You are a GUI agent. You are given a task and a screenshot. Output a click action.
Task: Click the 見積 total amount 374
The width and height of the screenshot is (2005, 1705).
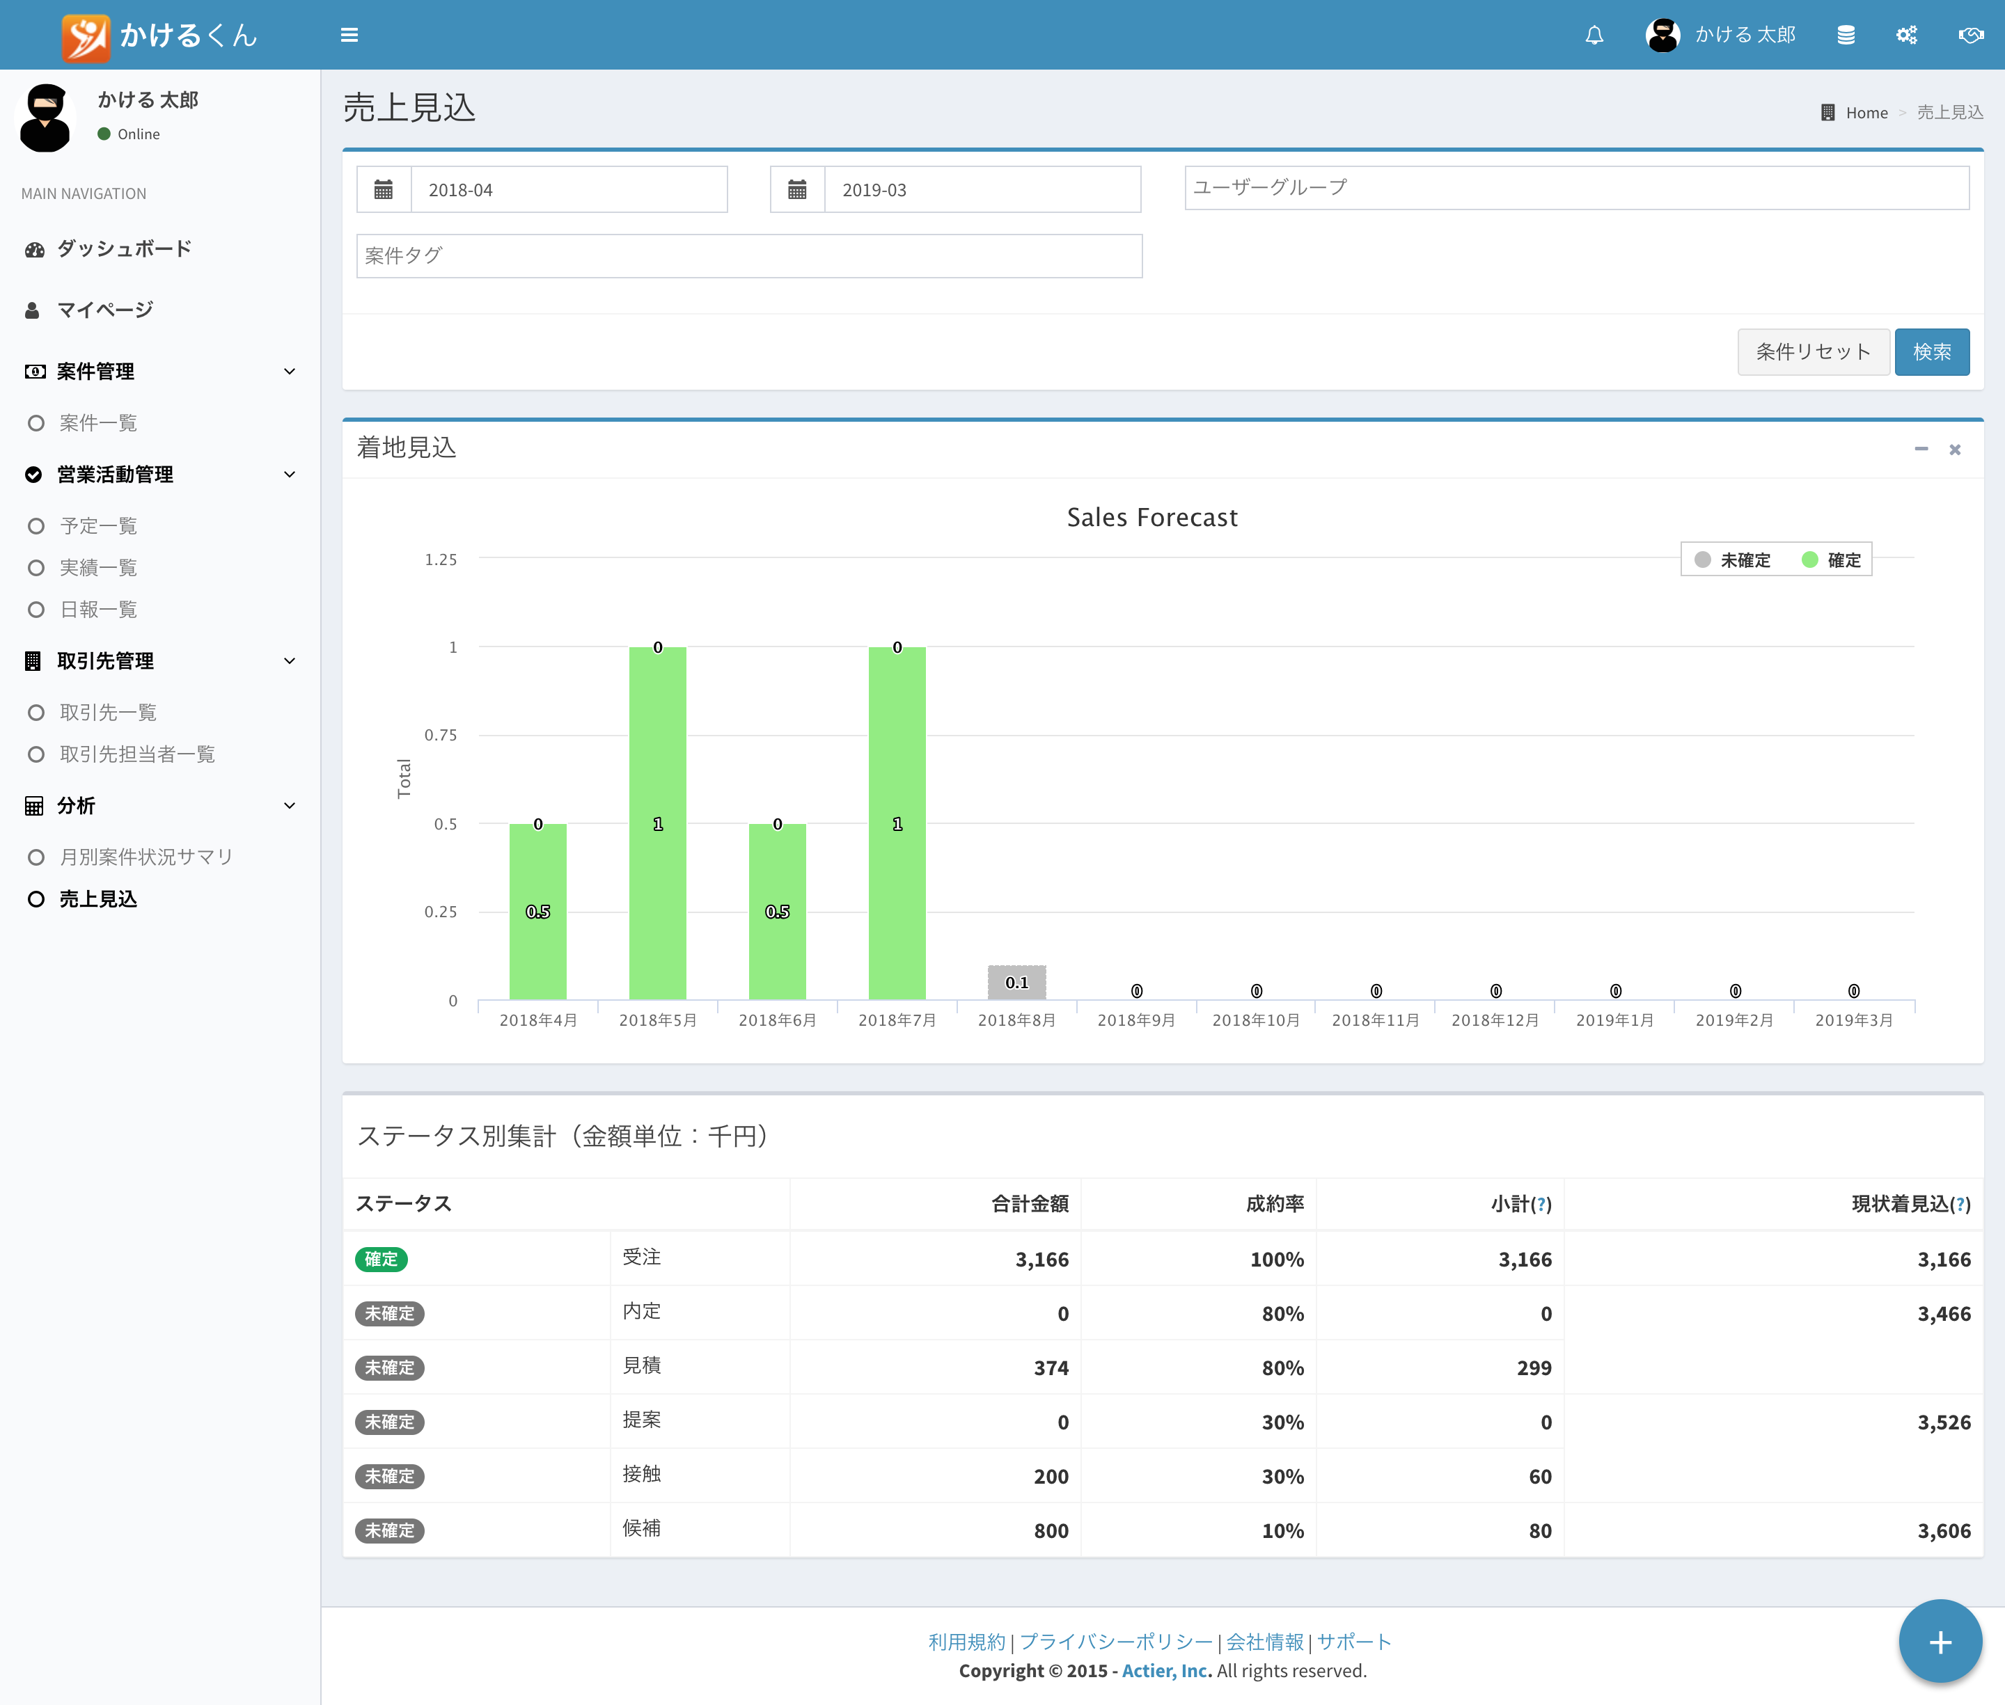tap(1051, 1369)
